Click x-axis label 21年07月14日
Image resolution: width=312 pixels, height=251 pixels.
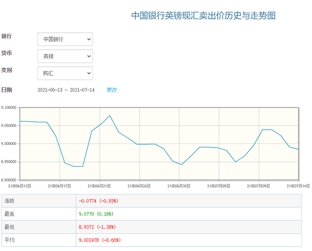coord(298,186)
